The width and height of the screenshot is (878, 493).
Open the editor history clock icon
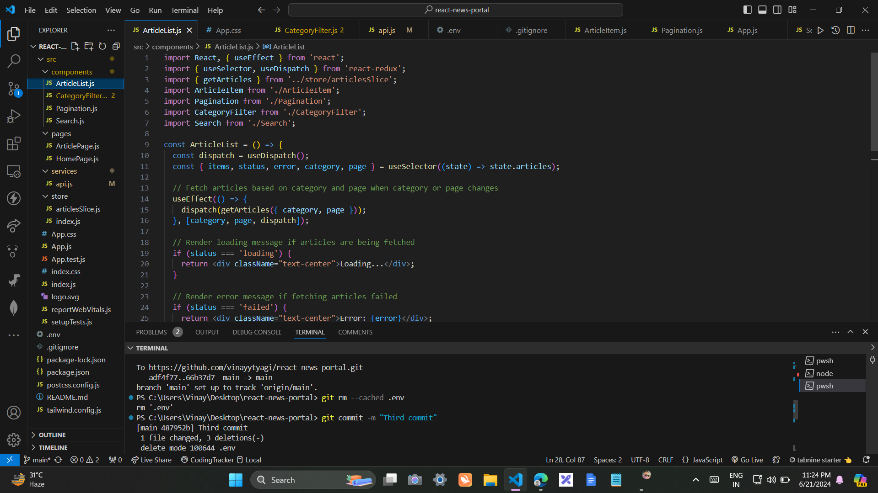pos(835,30)
